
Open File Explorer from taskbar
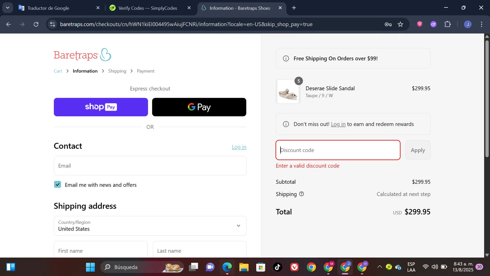(x=244, y=267)
